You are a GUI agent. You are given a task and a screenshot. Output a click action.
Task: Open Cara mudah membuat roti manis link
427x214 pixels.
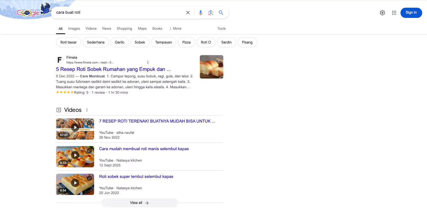pos(144,149)
